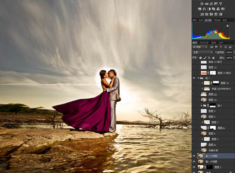
Task: Filter layers by type layers (T icon)
Action: (x=221, y=47)
